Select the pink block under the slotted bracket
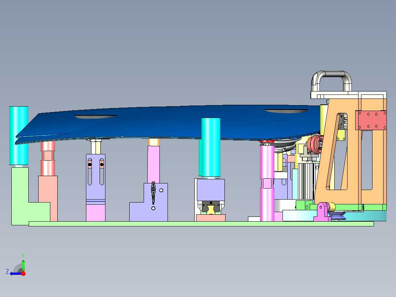This screenshot has height=297, width=396. coord(96,213)
